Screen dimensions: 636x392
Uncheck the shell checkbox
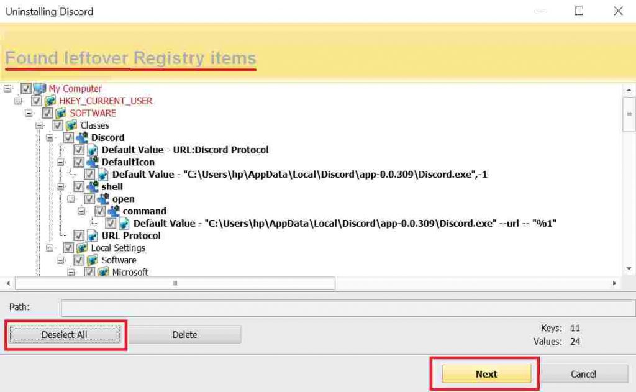coord(79,186)
